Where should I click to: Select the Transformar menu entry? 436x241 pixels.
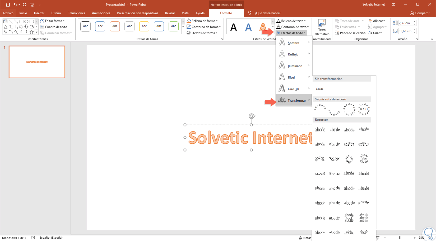point(294,100)
